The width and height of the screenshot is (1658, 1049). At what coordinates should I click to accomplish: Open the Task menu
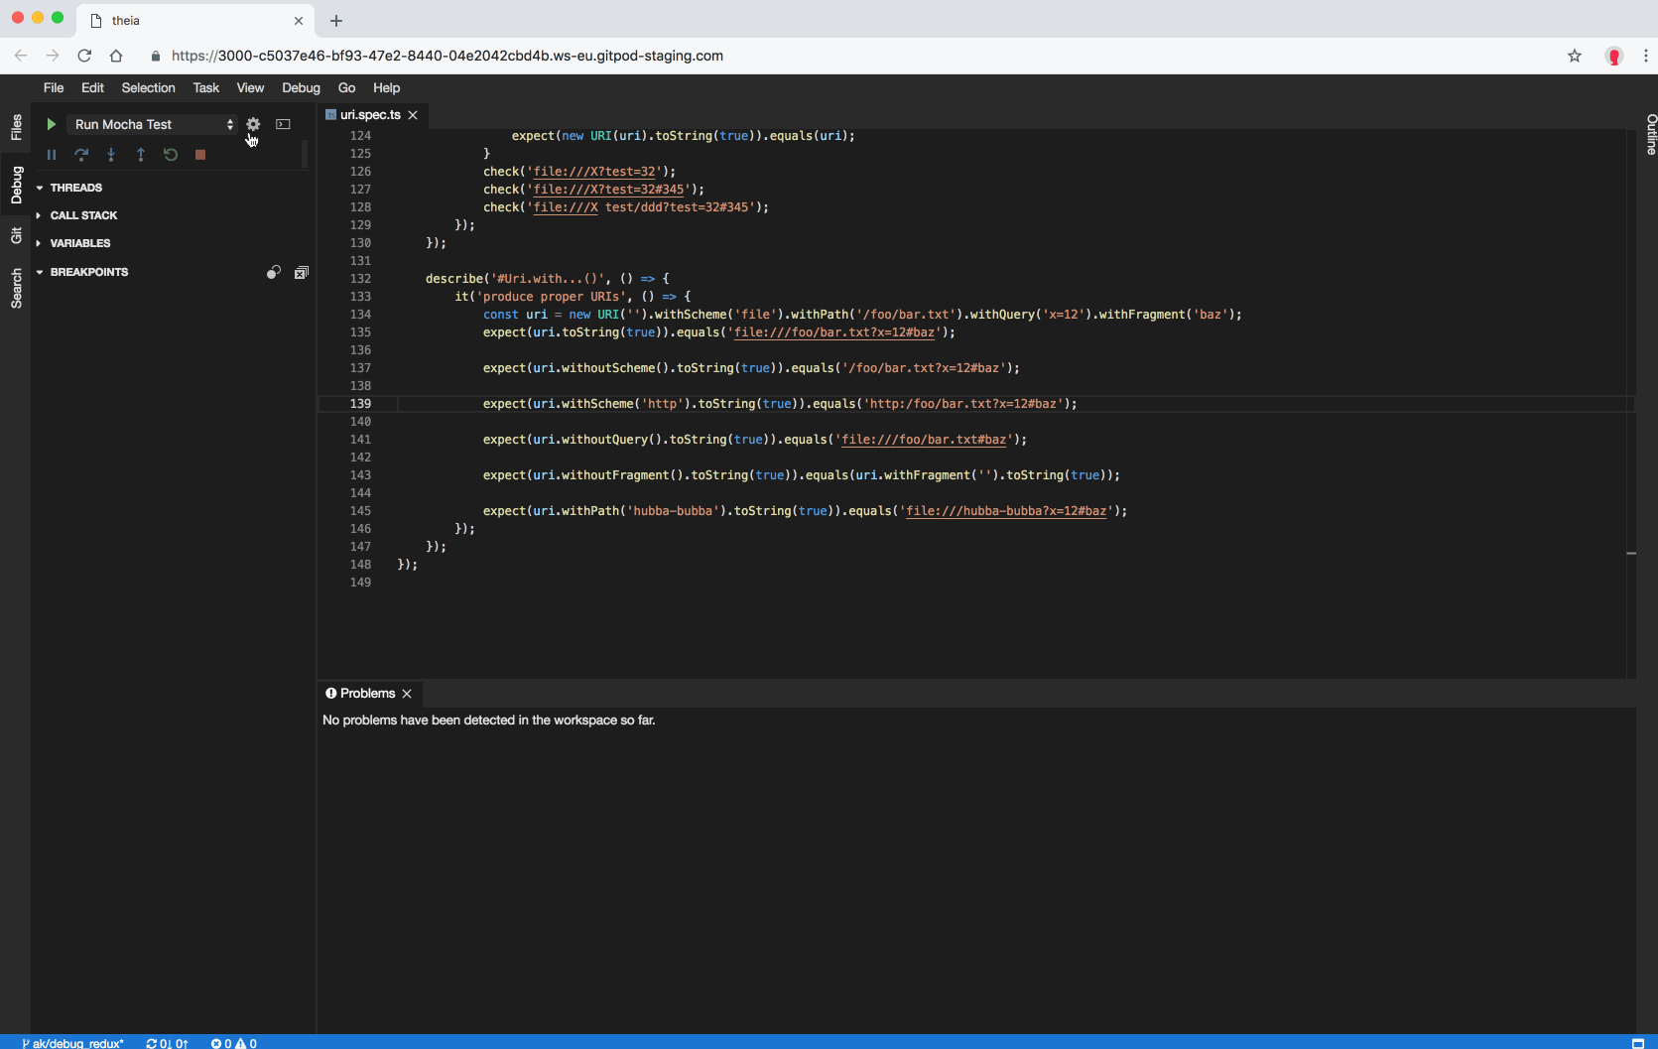tap(205, 87)
